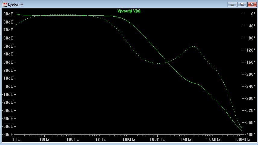Viewport: 258px width, 145px height.
Task: Click the 90dB magnitude axis label
Action: 8,14
